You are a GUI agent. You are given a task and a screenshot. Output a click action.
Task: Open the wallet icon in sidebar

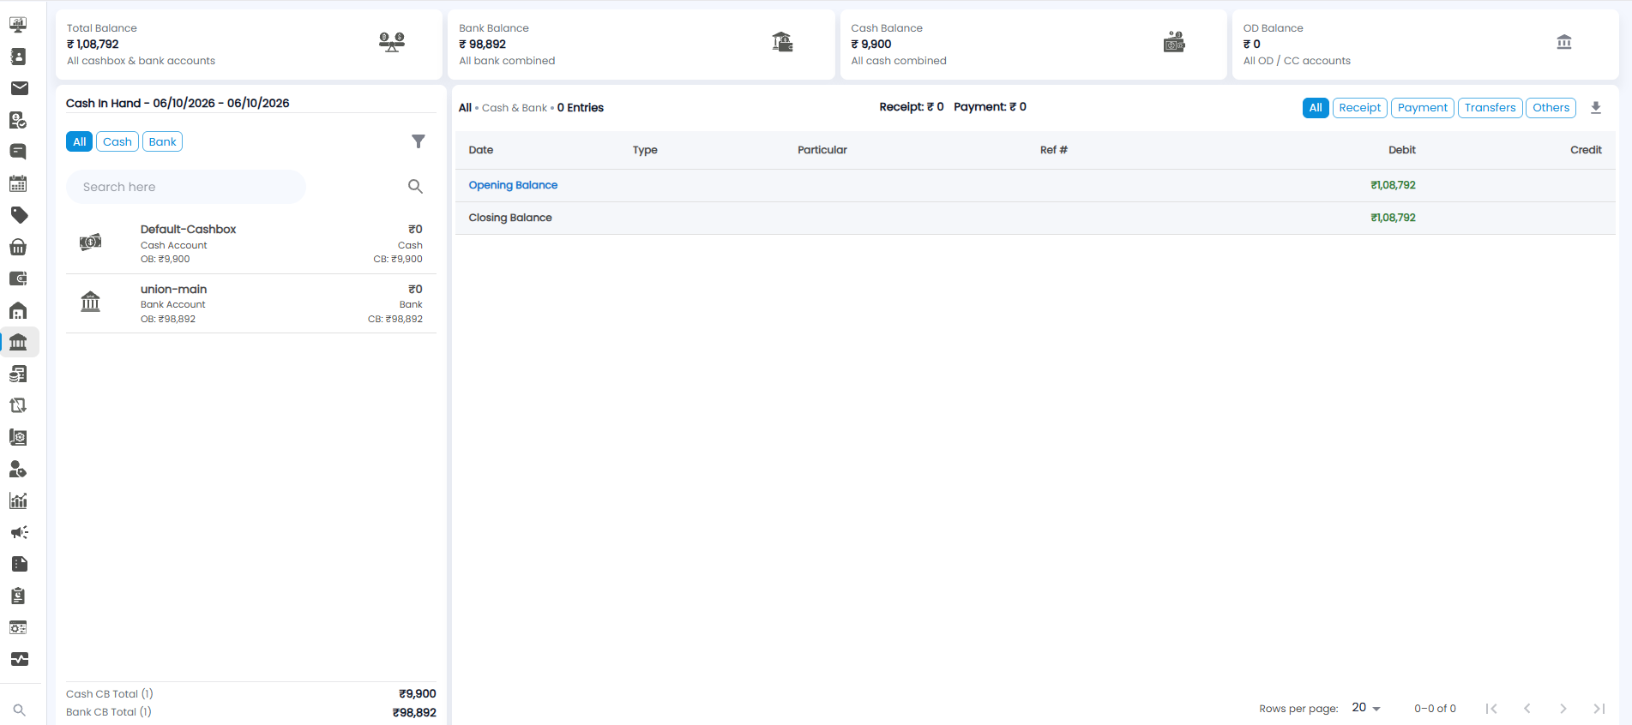point(18,279)
